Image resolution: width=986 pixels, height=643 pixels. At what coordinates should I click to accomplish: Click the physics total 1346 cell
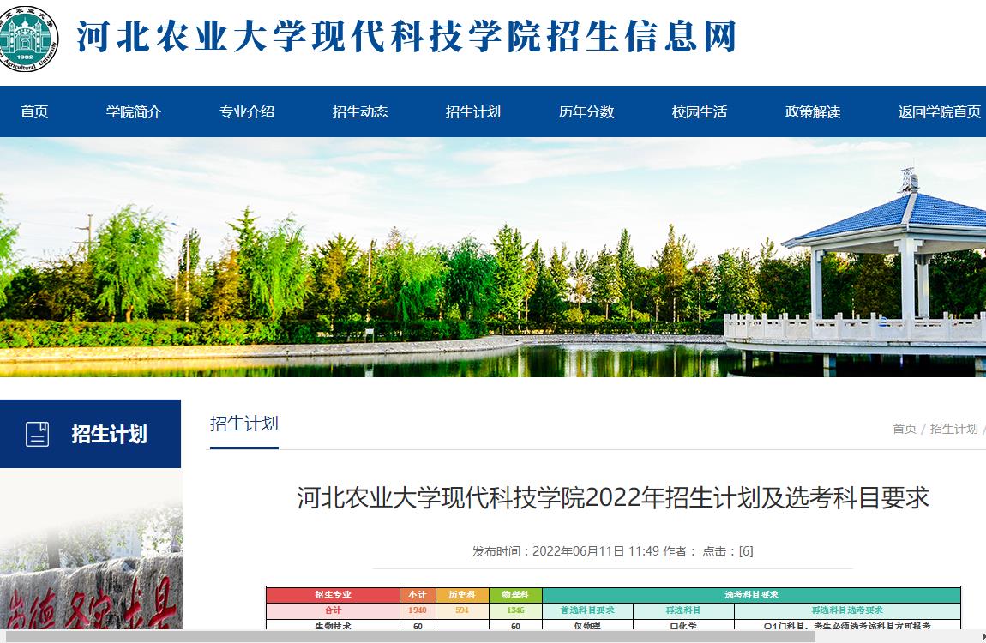click(x=515, y=610)
